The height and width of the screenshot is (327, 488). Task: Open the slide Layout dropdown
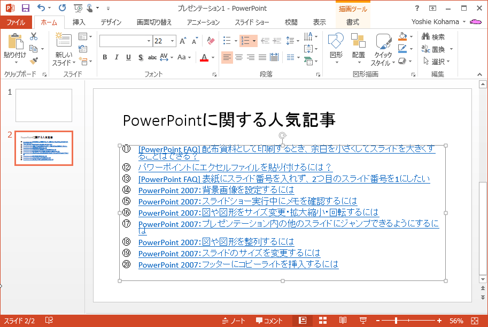click(86, 36)
